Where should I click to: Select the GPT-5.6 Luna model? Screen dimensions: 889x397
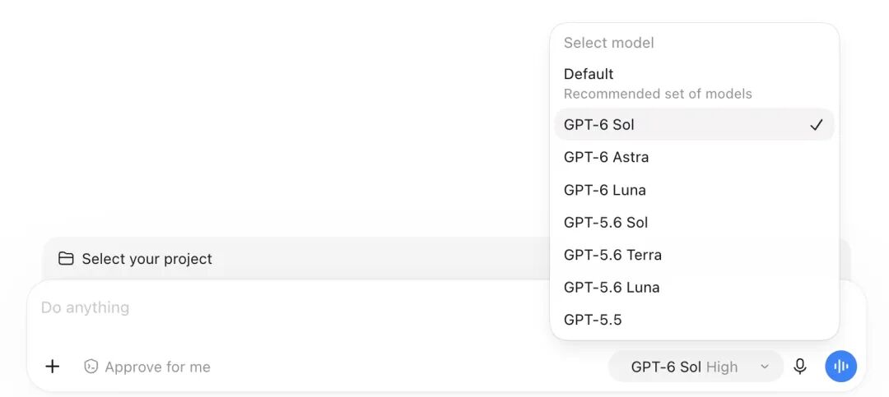click(x=694, y=287)
